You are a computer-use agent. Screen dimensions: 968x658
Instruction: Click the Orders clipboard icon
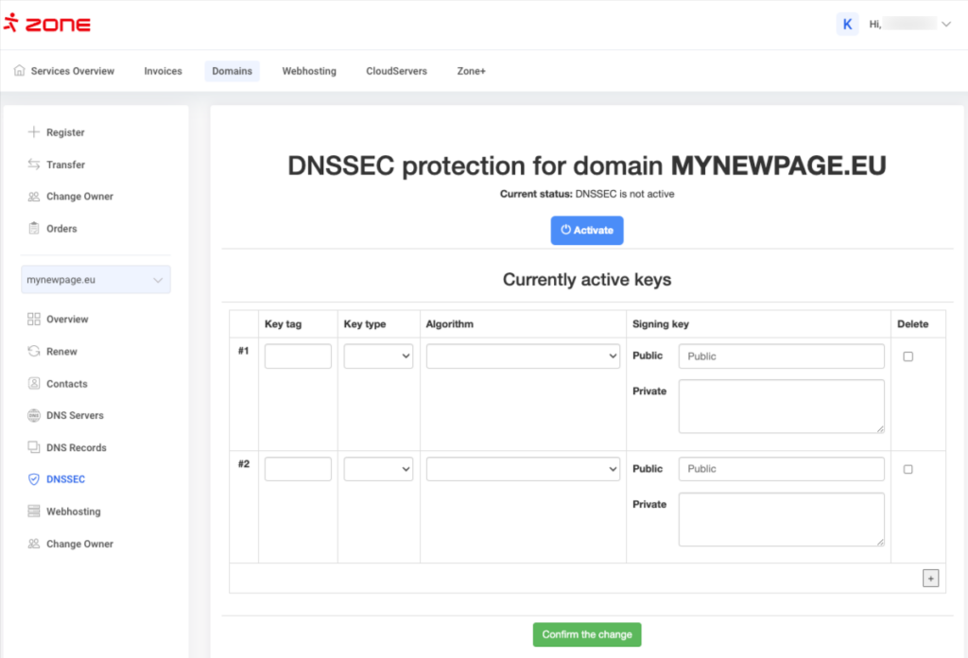[34, 229]
